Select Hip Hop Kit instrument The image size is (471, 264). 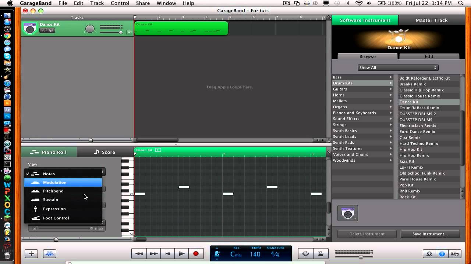click(429, 150)
